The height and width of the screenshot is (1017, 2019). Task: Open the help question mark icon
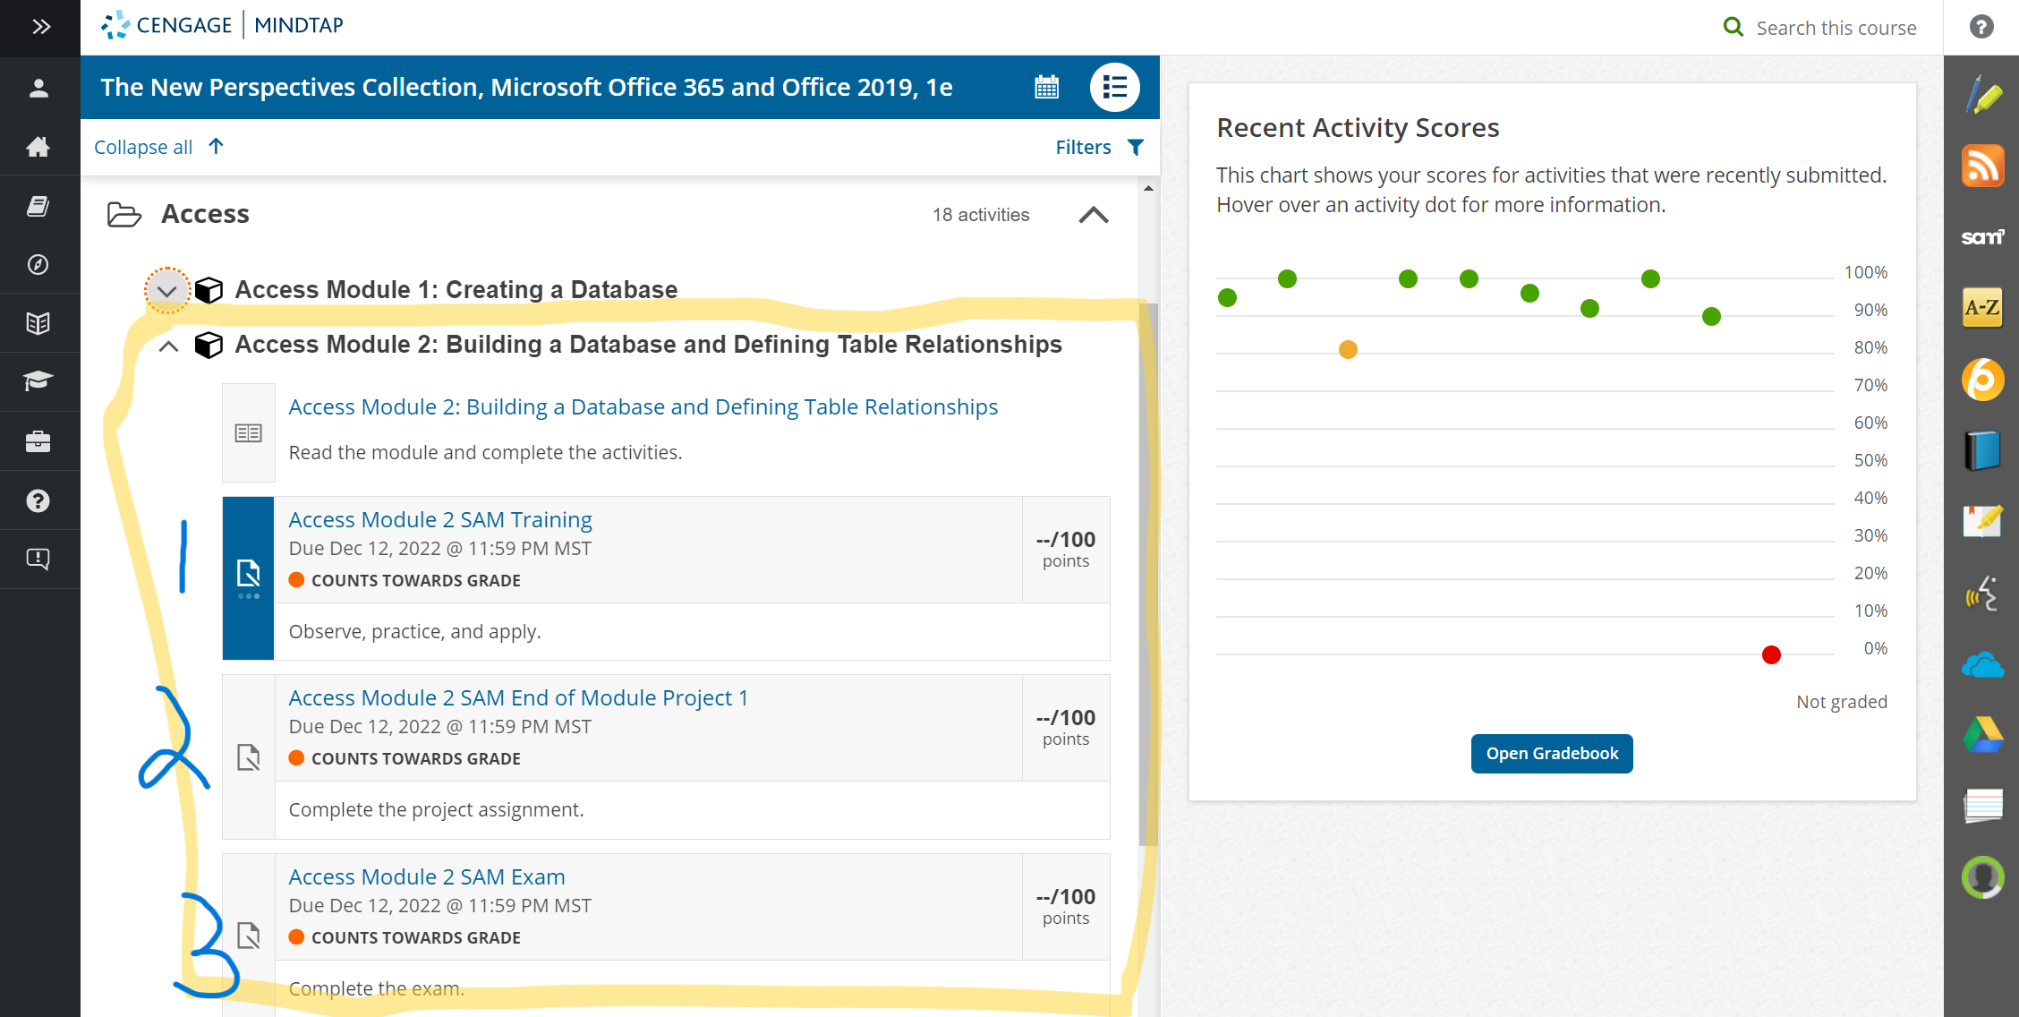pyautogui.click(x=1981, y=27)
